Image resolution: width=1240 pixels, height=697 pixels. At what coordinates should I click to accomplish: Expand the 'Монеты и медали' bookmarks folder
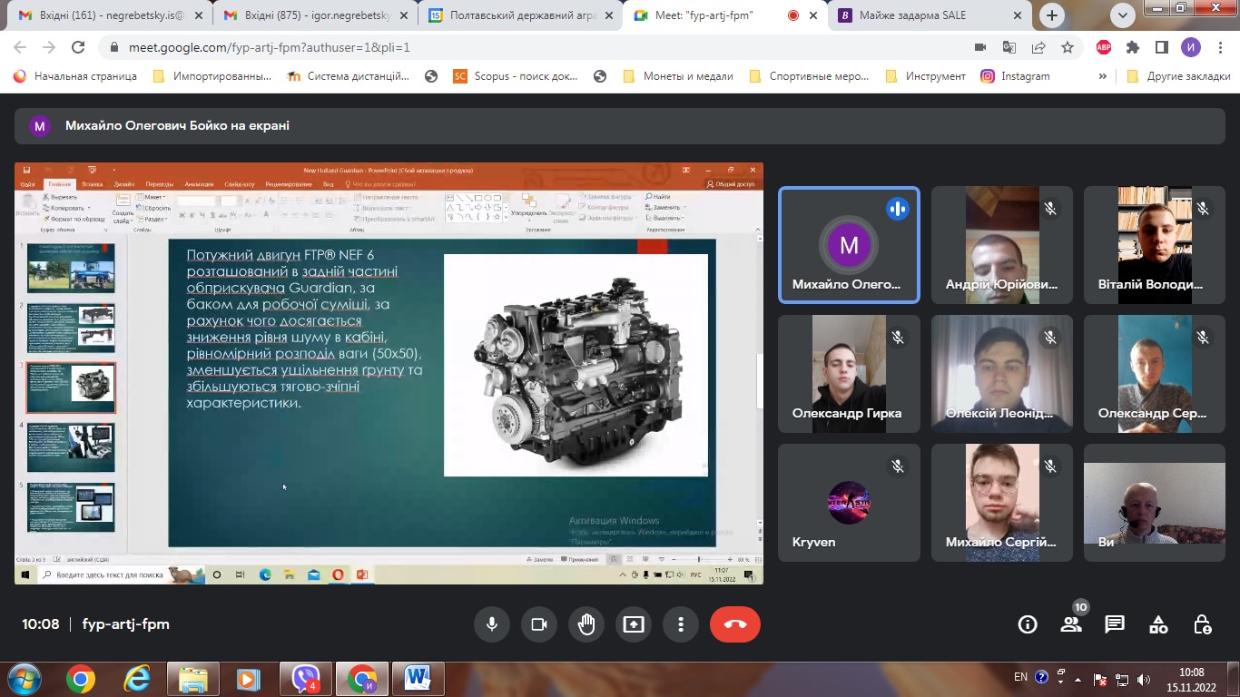click(677, 76)
